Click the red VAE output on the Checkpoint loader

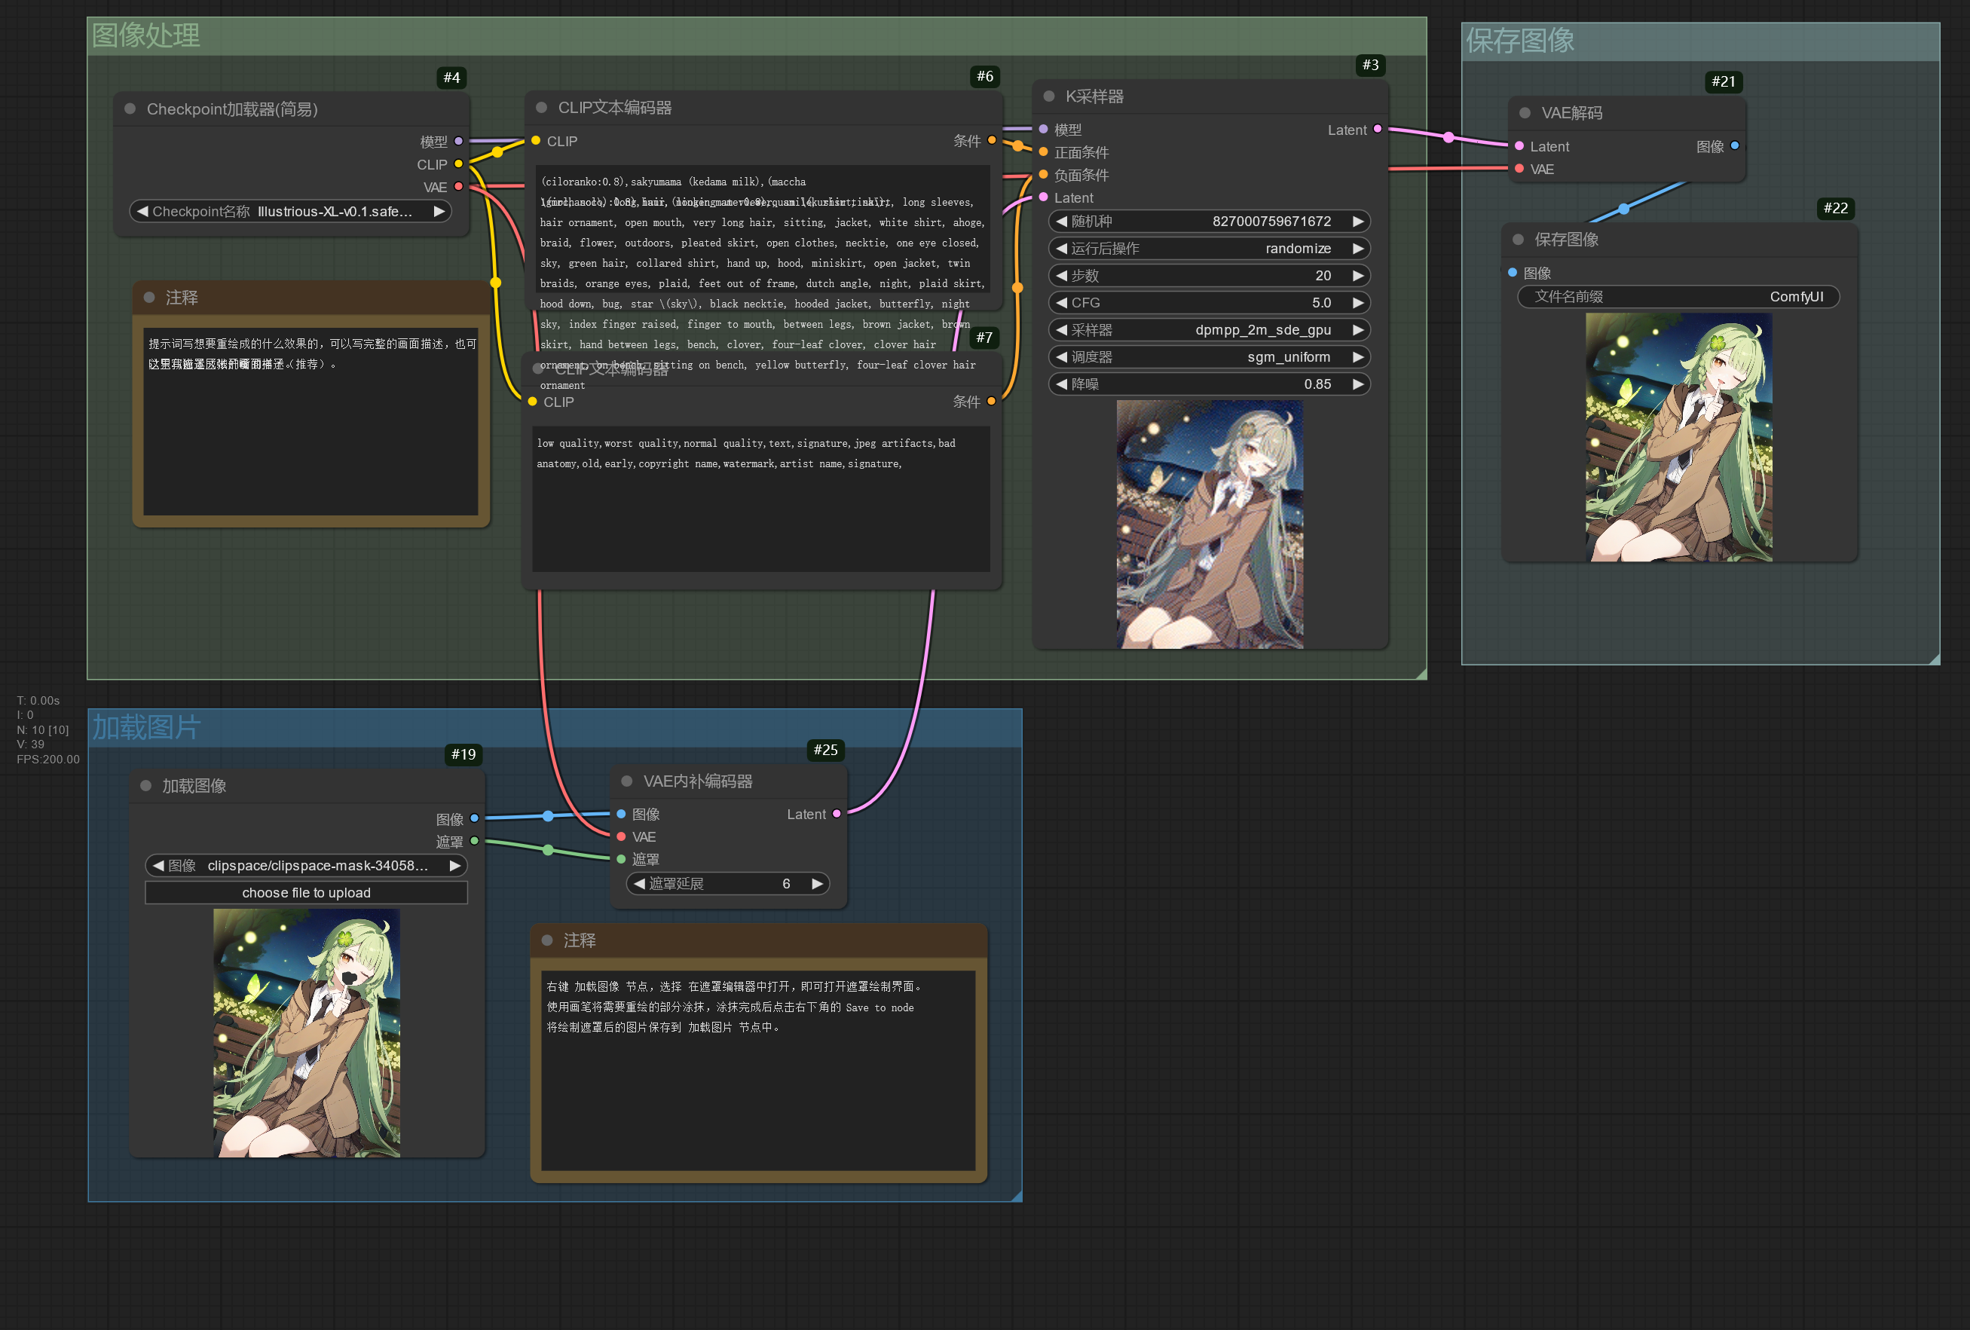point(459,186)
